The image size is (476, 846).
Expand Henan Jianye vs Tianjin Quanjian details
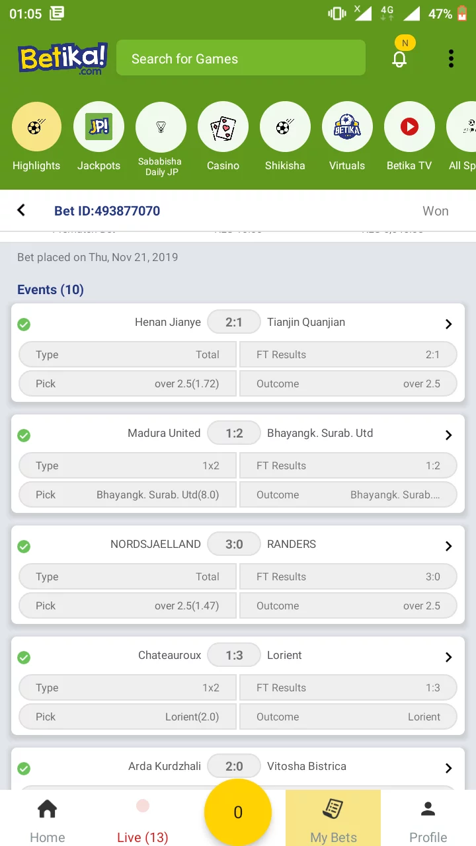pyautogui.click(x=448, y=324)
